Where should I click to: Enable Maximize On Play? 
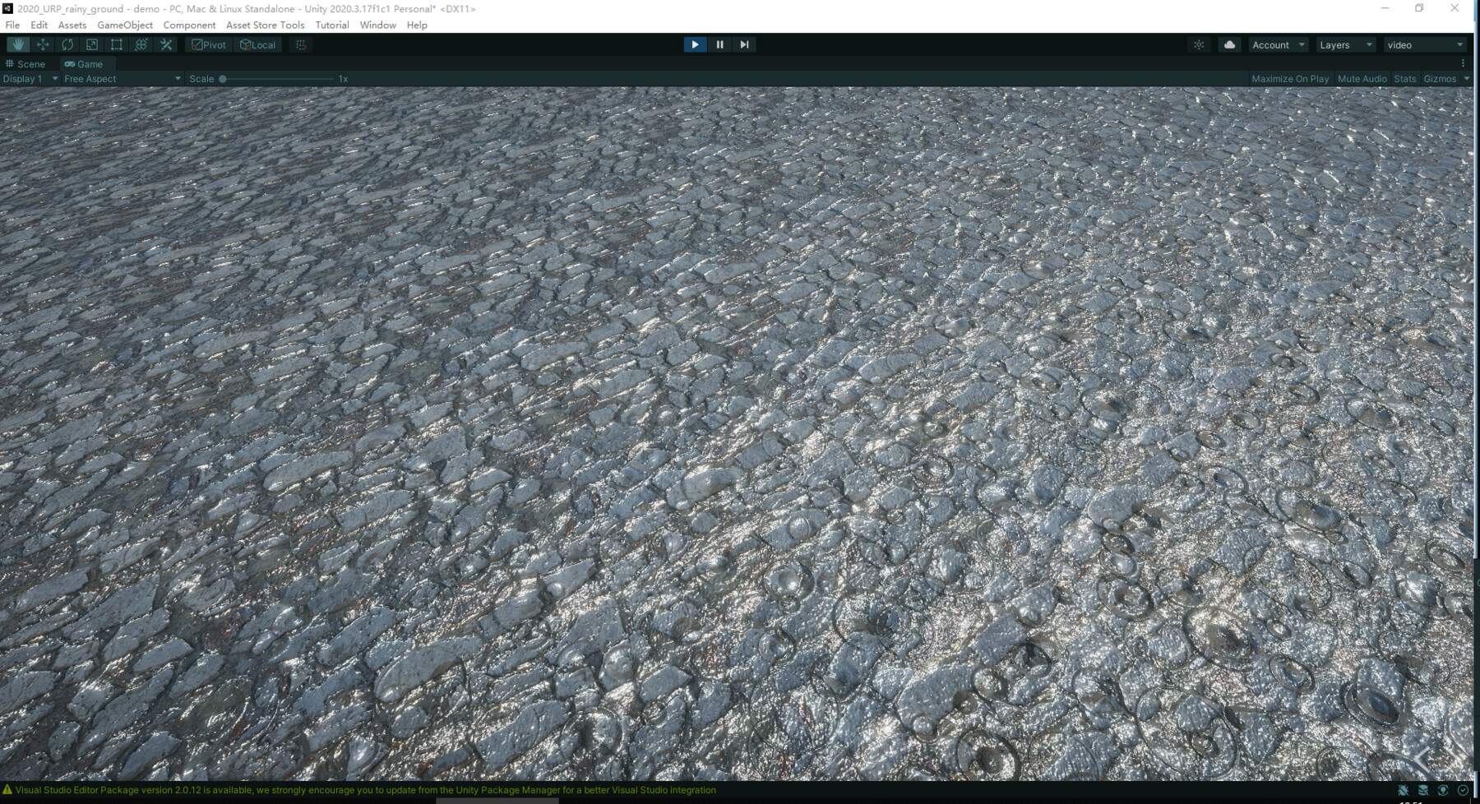point(1290,78)
